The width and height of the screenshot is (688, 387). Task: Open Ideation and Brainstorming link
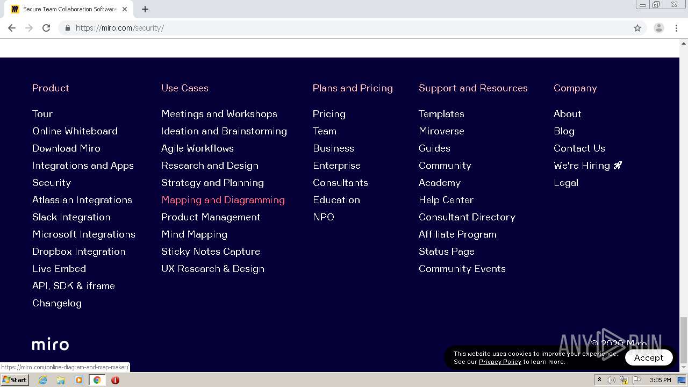[224, 131]
